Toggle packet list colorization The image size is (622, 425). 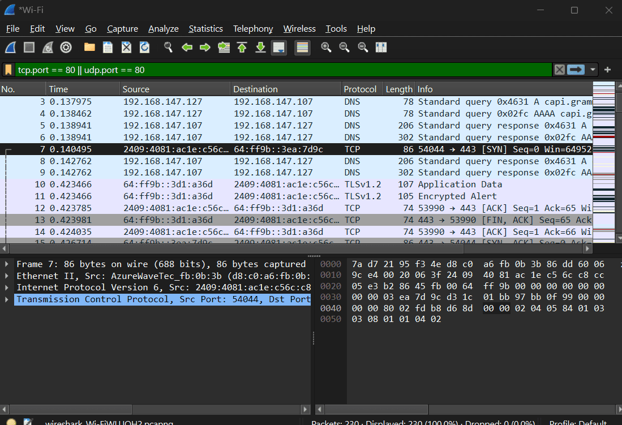(302, 48)
